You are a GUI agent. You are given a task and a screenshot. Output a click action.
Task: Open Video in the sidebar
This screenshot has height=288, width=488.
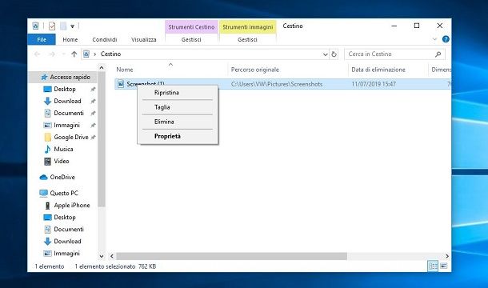click(62, 162)
